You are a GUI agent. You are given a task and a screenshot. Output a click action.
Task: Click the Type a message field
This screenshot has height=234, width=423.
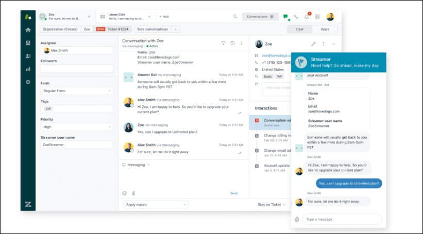point(342,220)
